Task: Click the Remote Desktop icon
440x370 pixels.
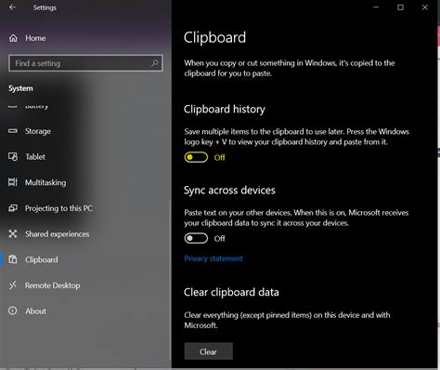Action: 13,285
